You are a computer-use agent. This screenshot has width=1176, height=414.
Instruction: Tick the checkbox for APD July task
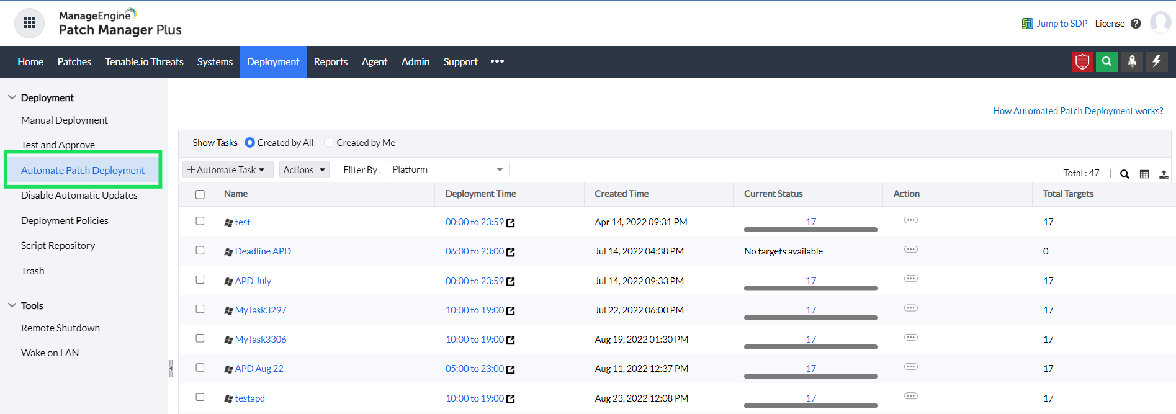point(200,280)
